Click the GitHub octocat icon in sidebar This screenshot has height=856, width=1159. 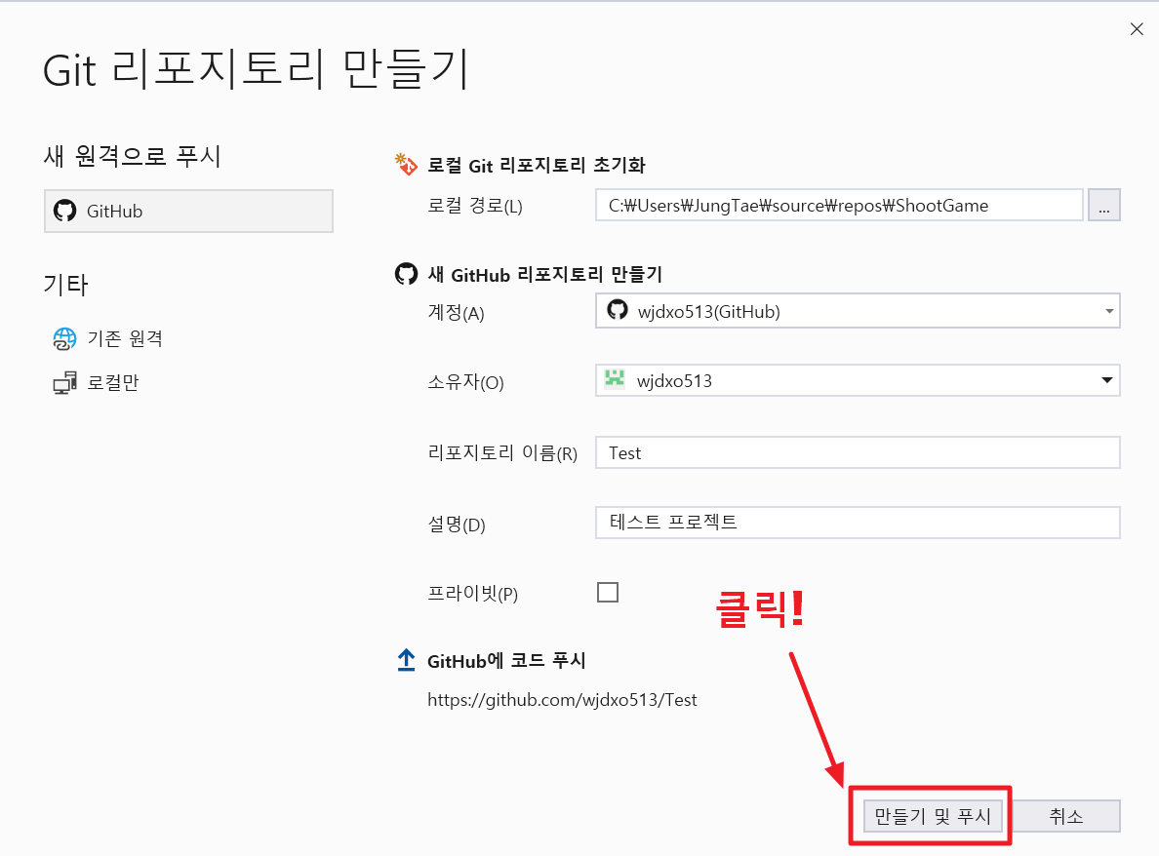tap(64, 211)
